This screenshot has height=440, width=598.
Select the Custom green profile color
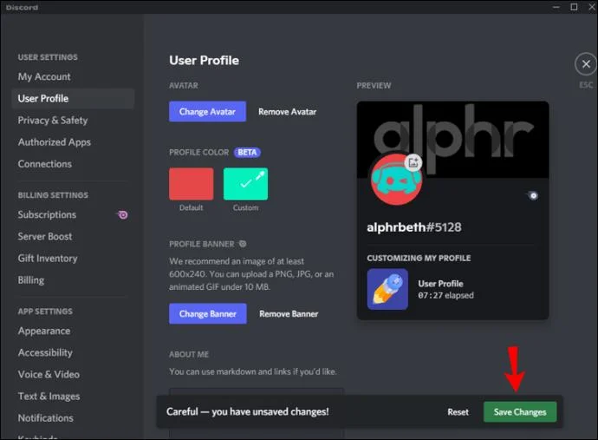point(245,184)
